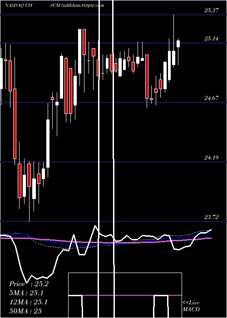Click the 5MA : 25.1 readout
This screenshot has height=318, width=227.
pyautogui.click(x=26, y=293)
